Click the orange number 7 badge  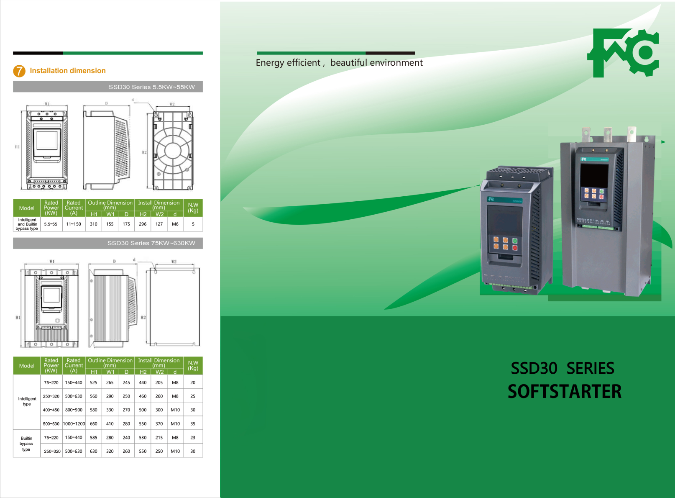coord(19,71)
